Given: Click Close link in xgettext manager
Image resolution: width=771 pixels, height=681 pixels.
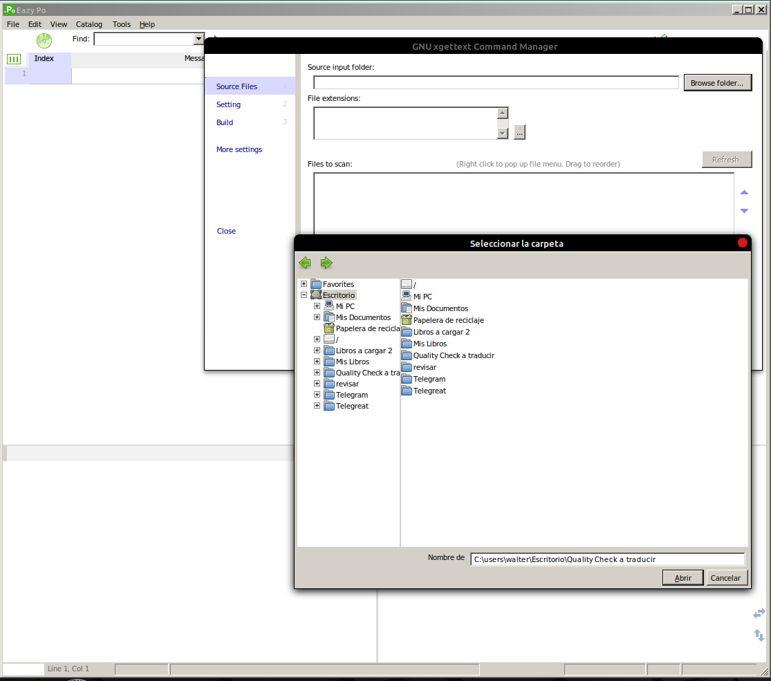Looking at the screenshot, I should pos(226,231).
